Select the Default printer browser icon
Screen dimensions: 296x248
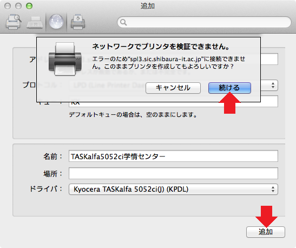(14, 22)
